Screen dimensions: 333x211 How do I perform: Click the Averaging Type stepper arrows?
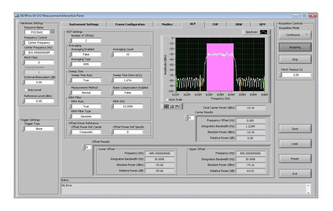point(70,64)
